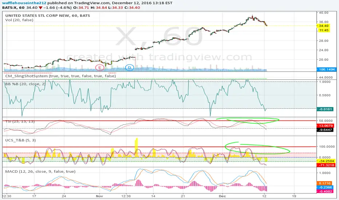
Task: Click the -0.2366 MACD value tag
Action: (325, 188)
